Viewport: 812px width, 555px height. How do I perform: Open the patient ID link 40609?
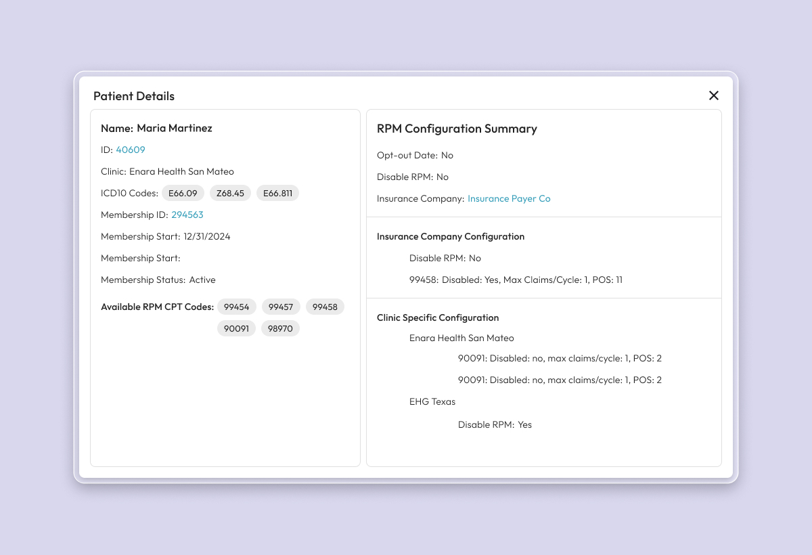point(130,150)
